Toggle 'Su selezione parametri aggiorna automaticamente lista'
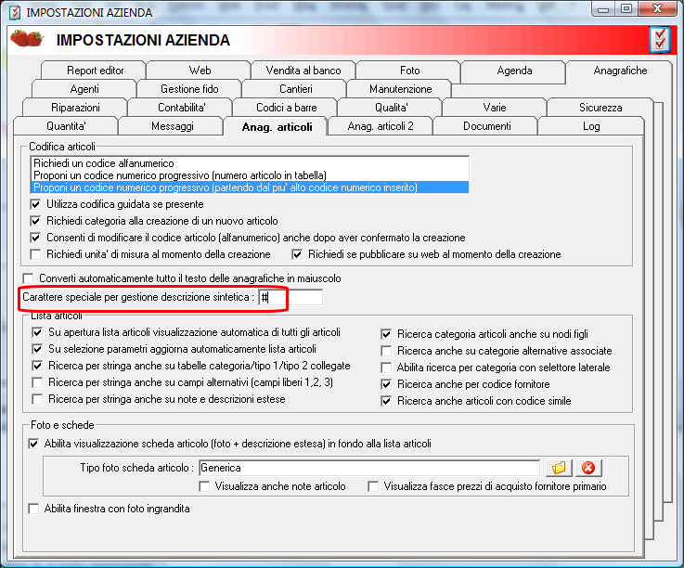 37,349
